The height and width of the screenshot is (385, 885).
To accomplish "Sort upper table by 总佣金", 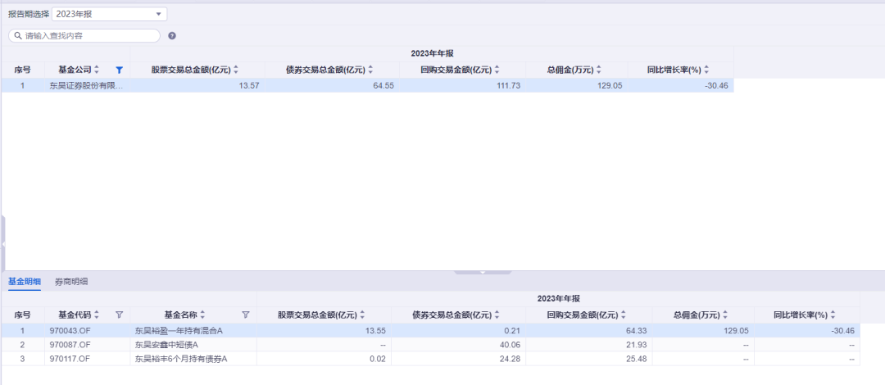I will click(x=599, y=70).
